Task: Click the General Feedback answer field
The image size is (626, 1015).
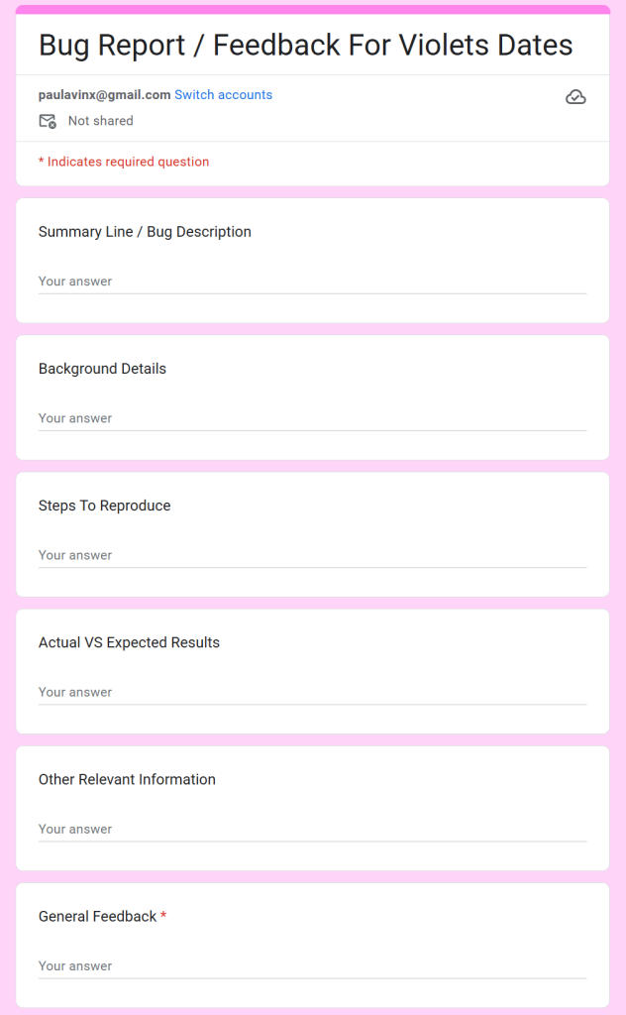Action: [312, 966]
